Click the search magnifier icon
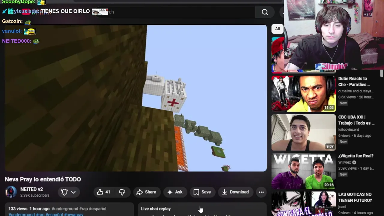This screenshot has width=384, height=216. coord(265,12)
